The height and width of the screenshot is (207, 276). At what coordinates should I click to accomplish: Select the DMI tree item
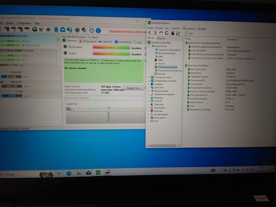click(x=159, y=57)
